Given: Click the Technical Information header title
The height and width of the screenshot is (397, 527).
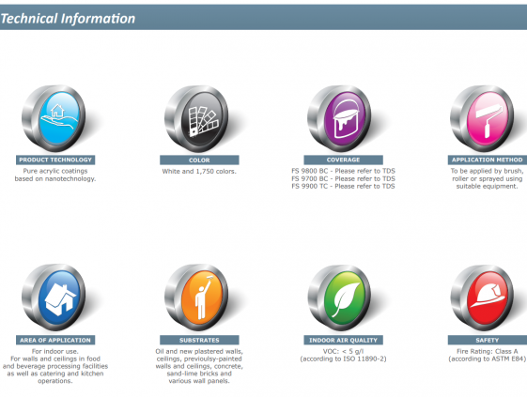Looking at the screenshot, I should pos(68,19).
